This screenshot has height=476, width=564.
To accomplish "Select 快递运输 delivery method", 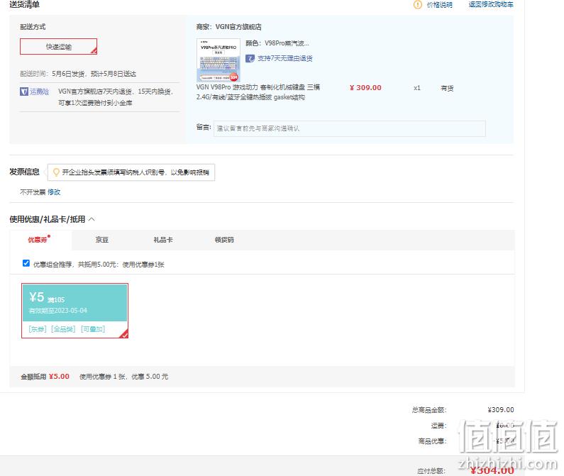I will coord(58,46).
